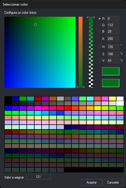
Task: Pick the green swatch in top palette row
Action: tap(23, 99)
